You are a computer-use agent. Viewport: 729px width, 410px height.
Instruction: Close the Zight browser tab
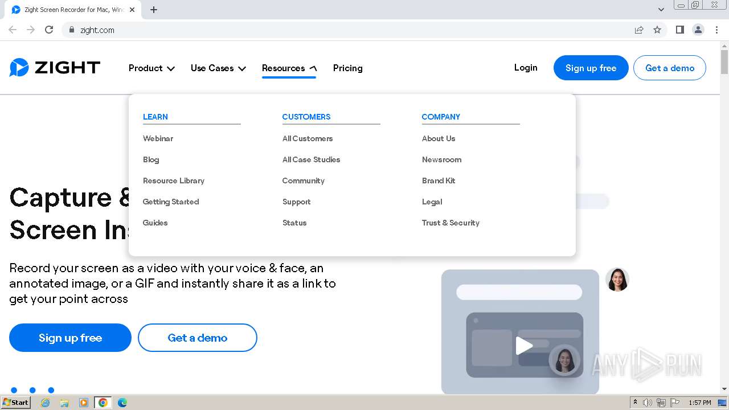(132, 10)
